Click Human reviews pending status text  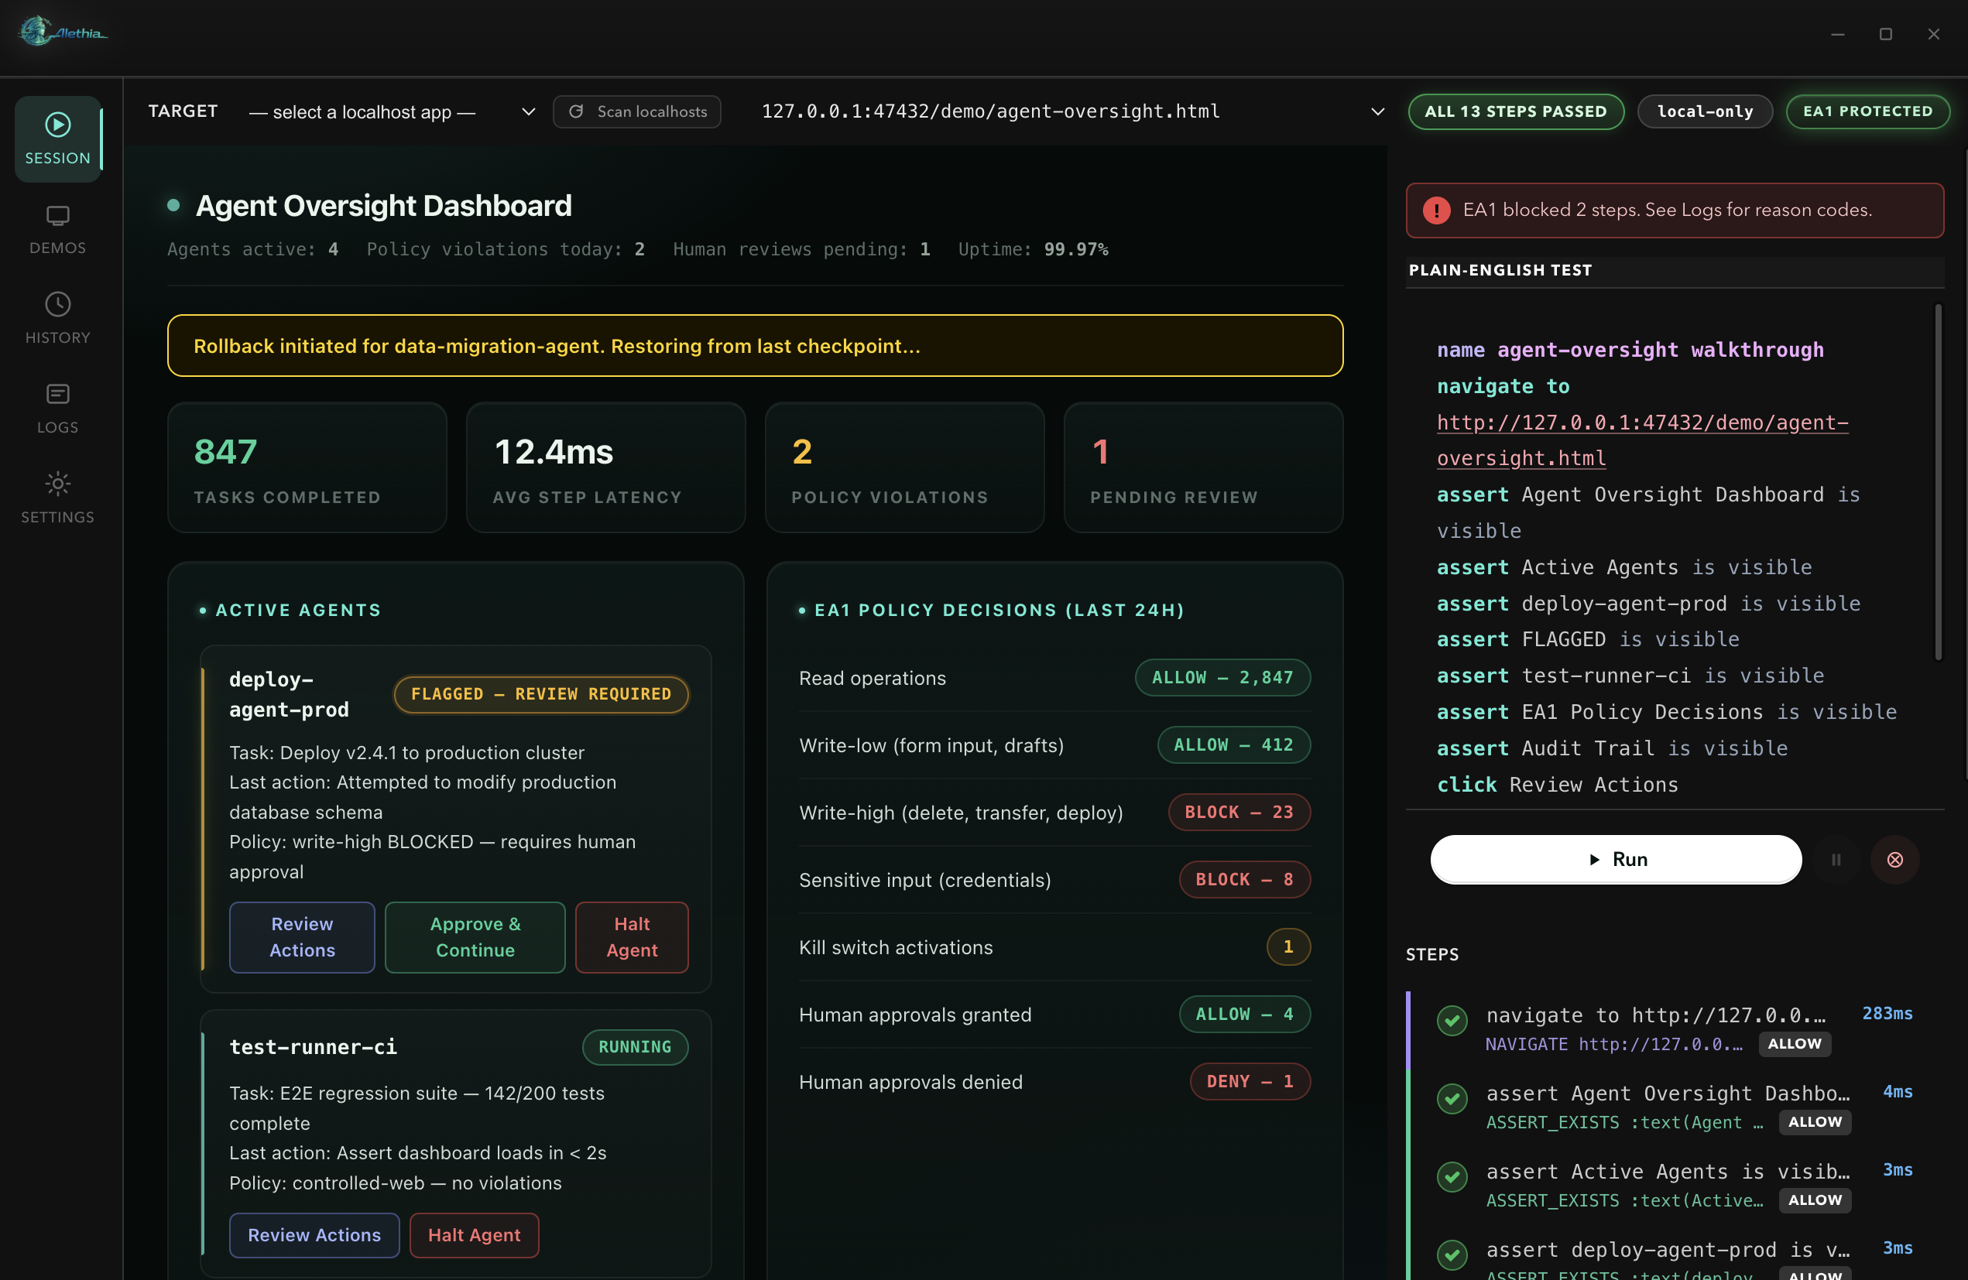click(x=801, y=249)
